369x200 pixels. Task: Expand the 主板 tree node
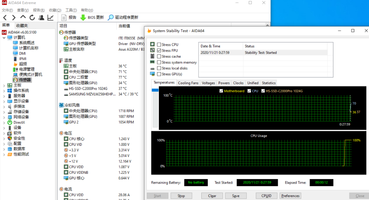click(x=4, y=85)
